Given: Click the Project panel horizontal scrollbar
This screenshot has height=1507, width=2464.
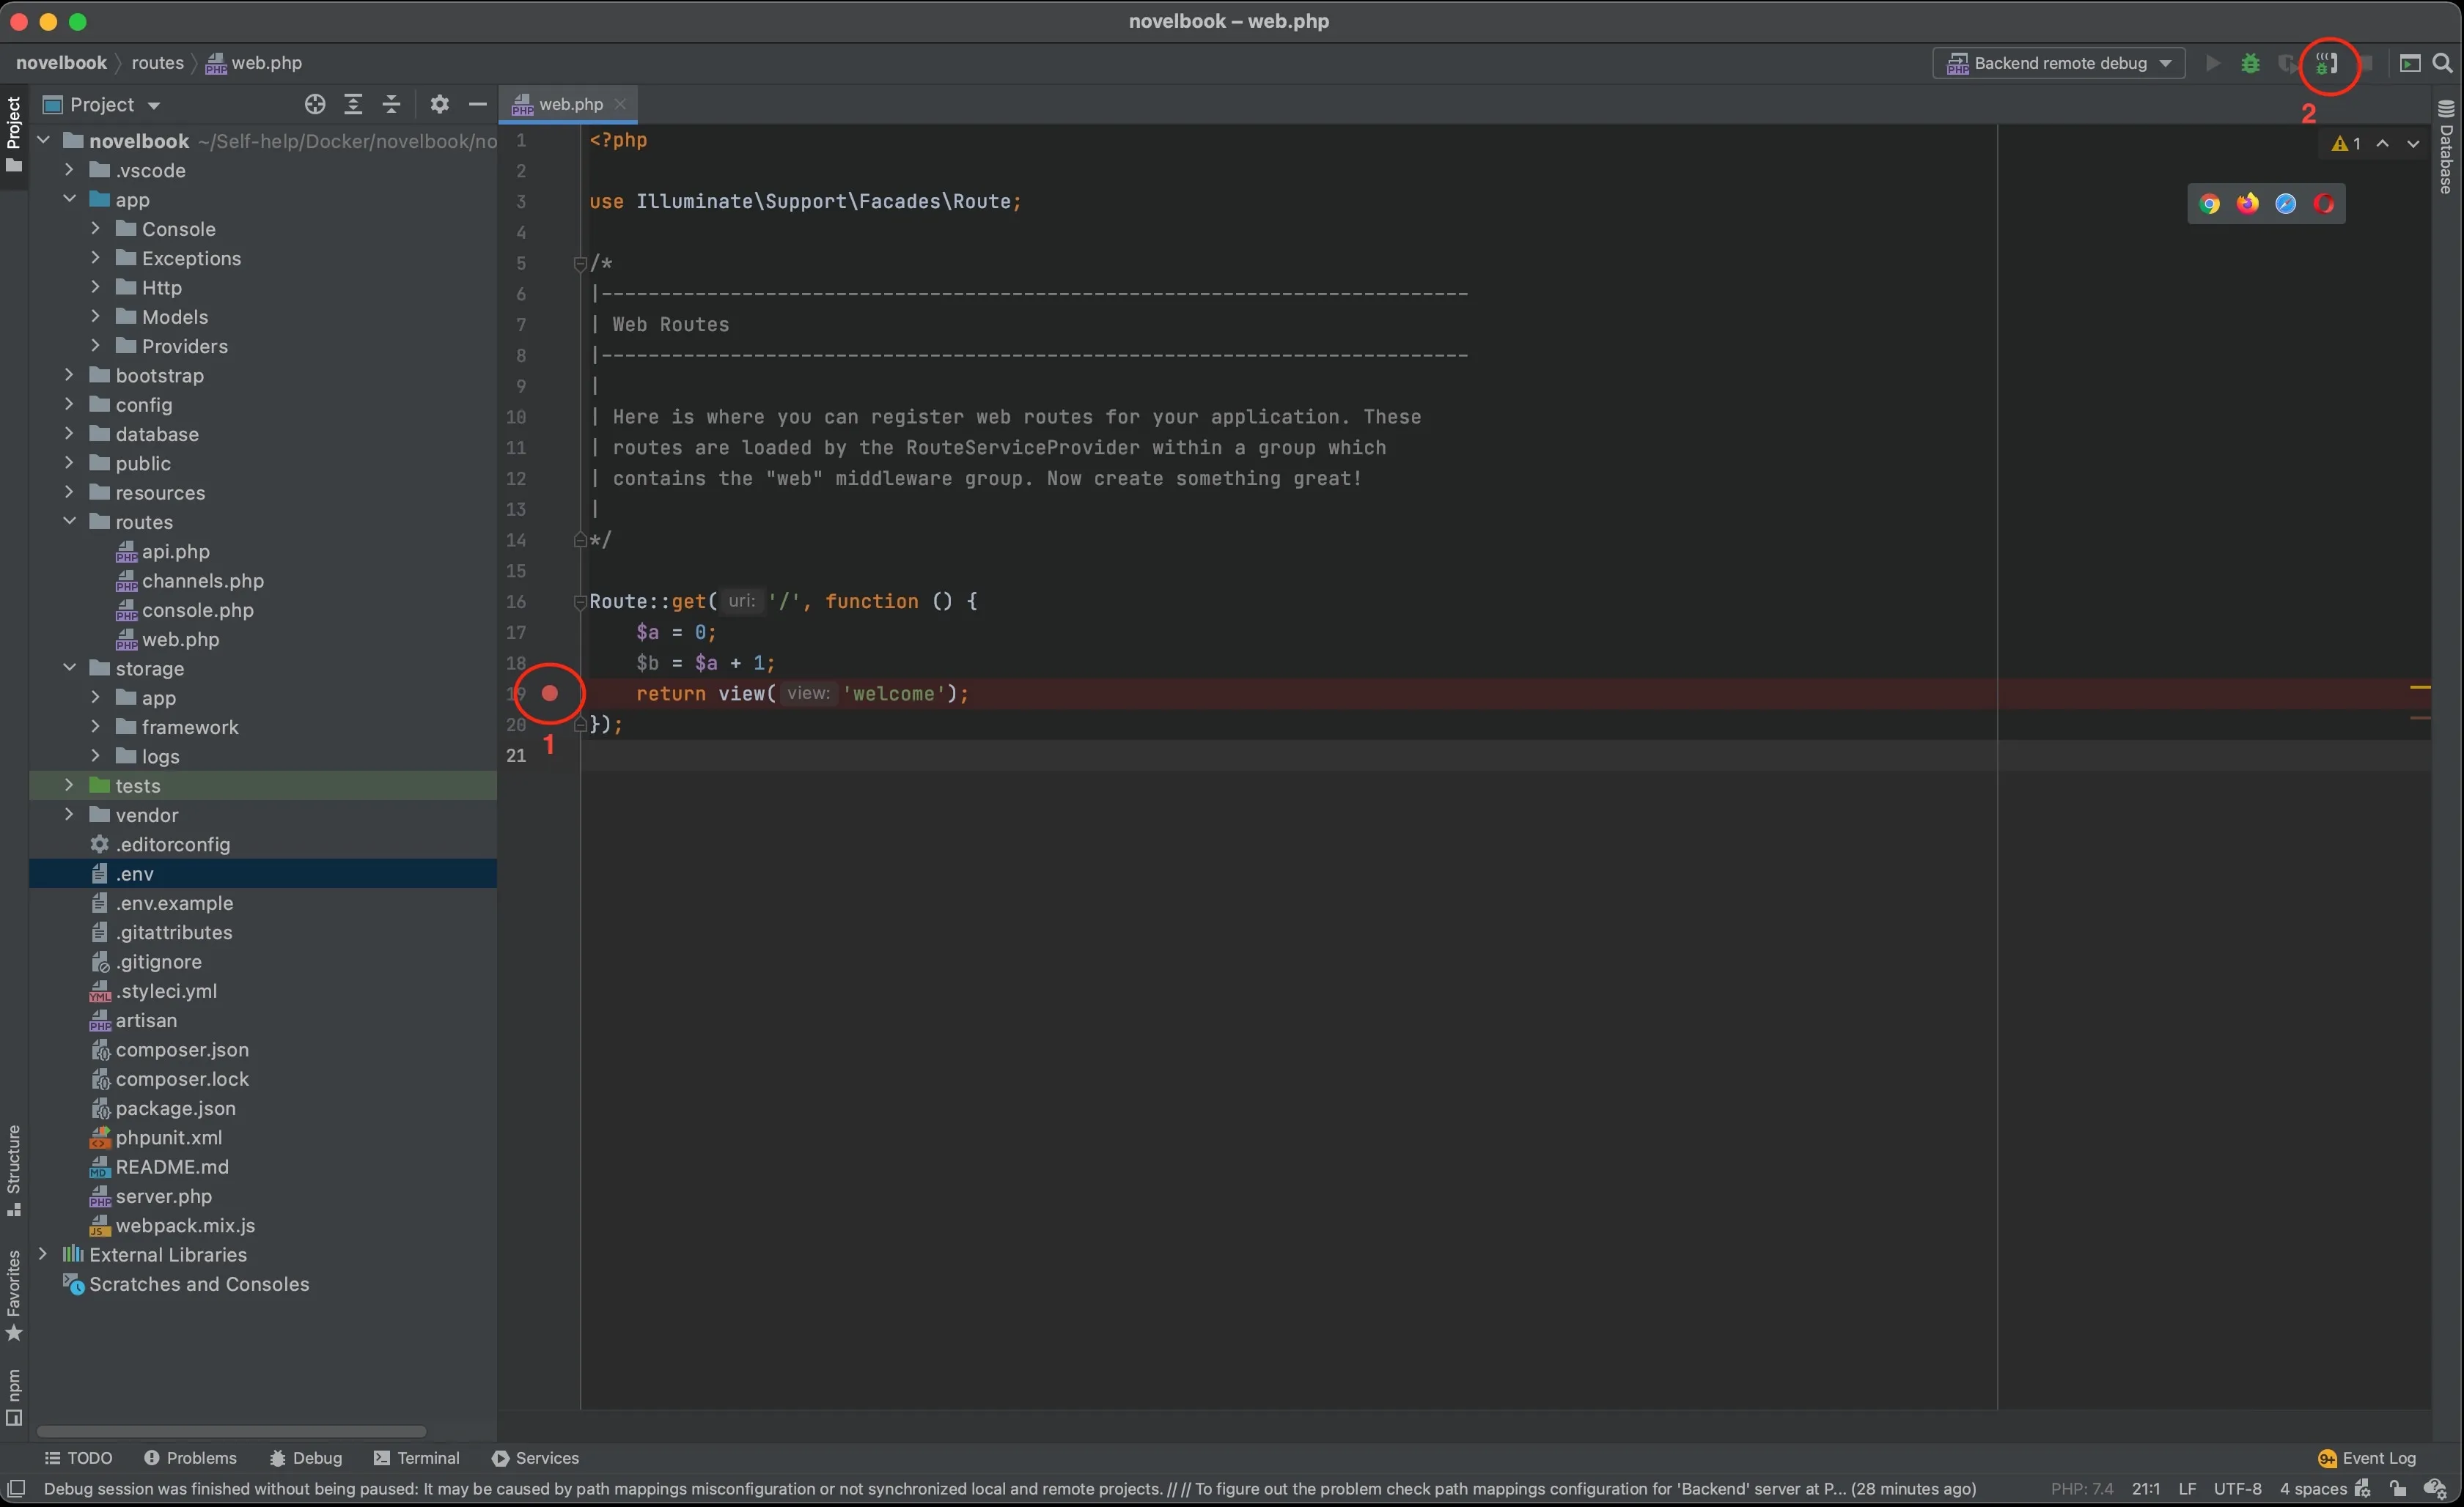Looking at the screenshot, I should 231,1431.
